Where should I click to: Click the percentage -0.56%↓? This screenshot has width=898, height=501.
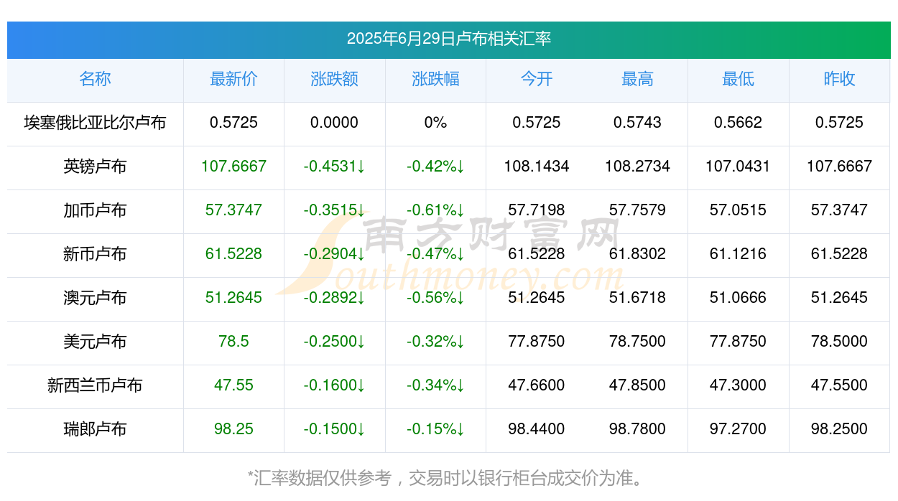435,298
